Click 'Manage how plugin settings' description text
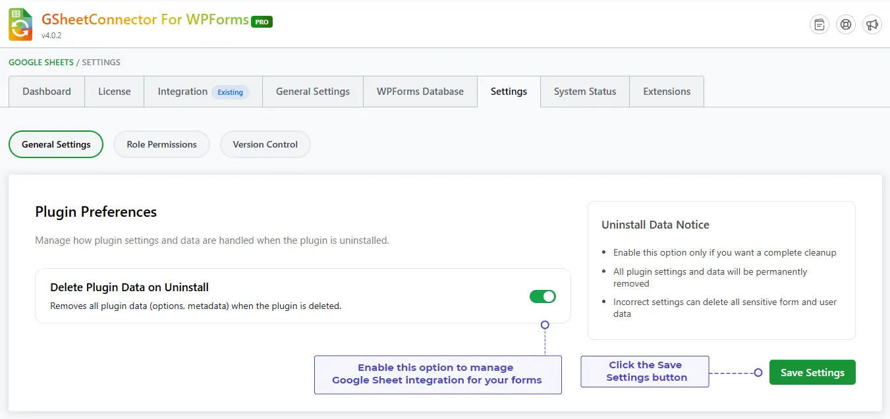The image size is (890, 419). (212, 240)
